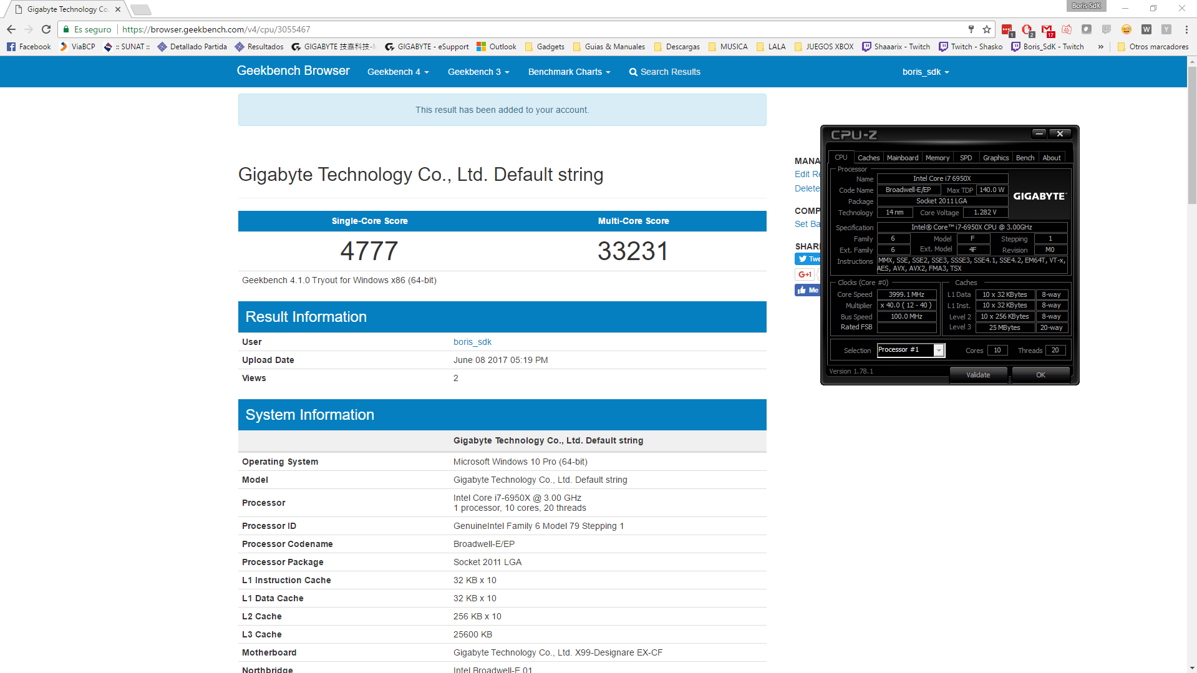Open the Facebook bookmark
The width and height of the screenshot is (1197, 673).
[x=29, y=47]
